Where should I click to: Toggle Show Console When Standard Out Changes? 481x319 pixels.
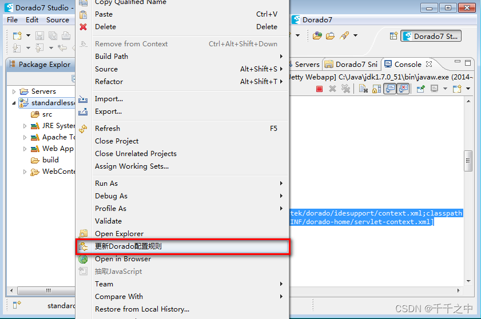(390, 89)
